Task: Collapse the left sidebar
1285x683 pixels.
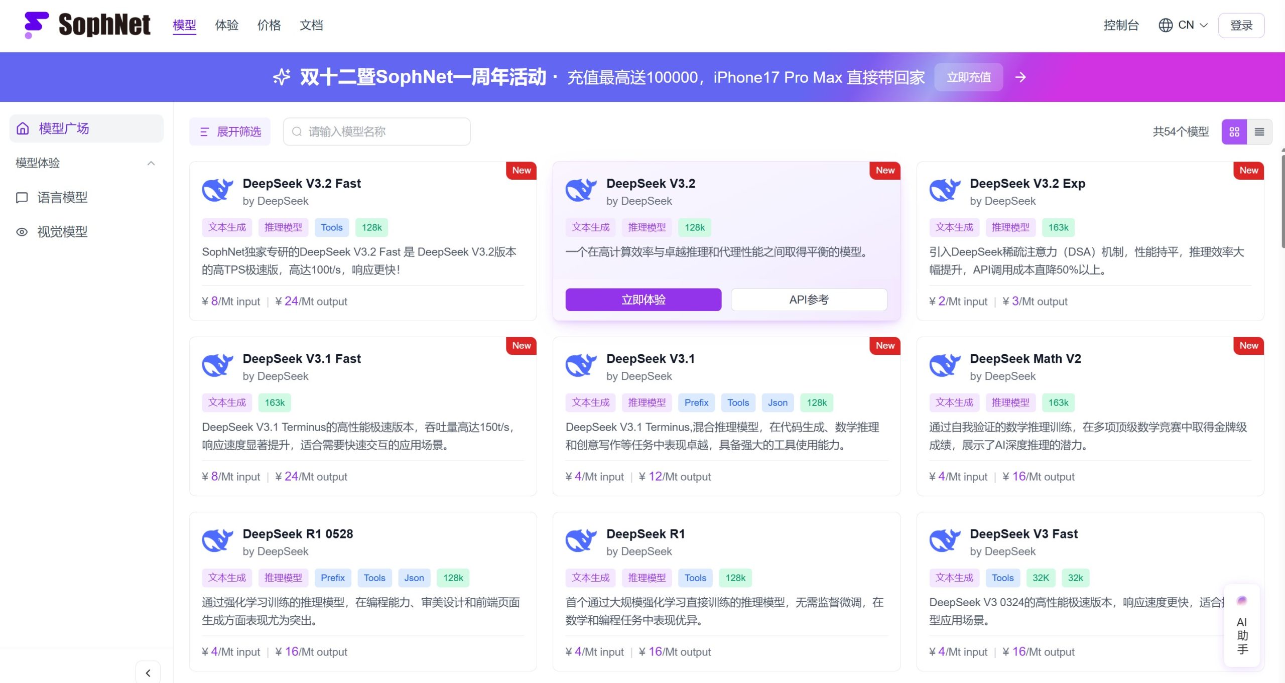Action: tap(148, 672)
